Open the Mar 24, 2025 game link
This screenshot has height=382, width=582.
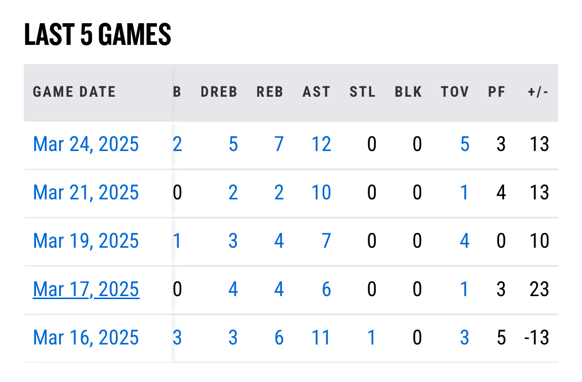tap(86, 145)
